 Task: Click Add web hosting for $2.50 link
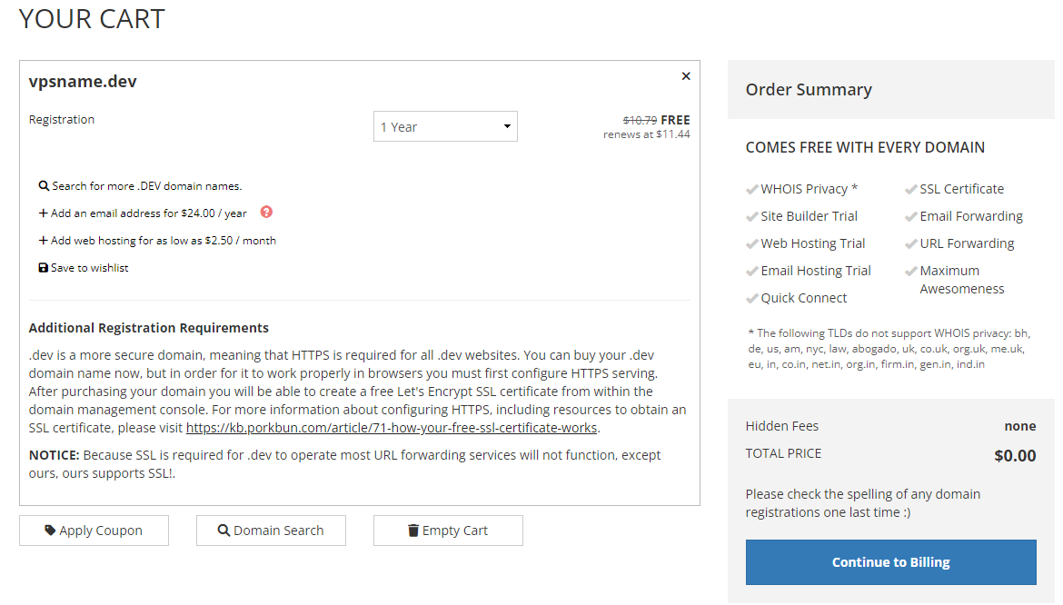click(164, 241)
